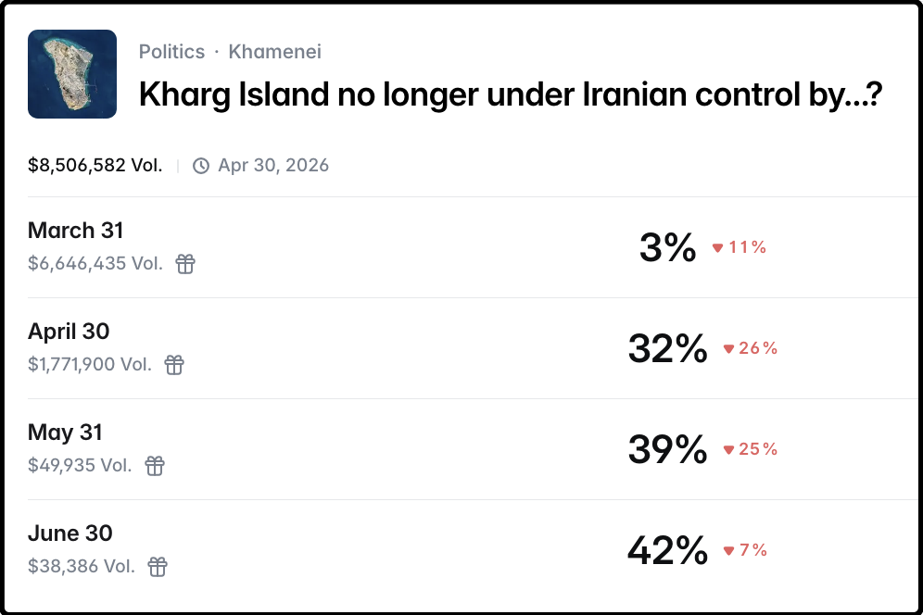
Task: Click the gift icon beside March 31 volume
Action: [x=185, y=264]
